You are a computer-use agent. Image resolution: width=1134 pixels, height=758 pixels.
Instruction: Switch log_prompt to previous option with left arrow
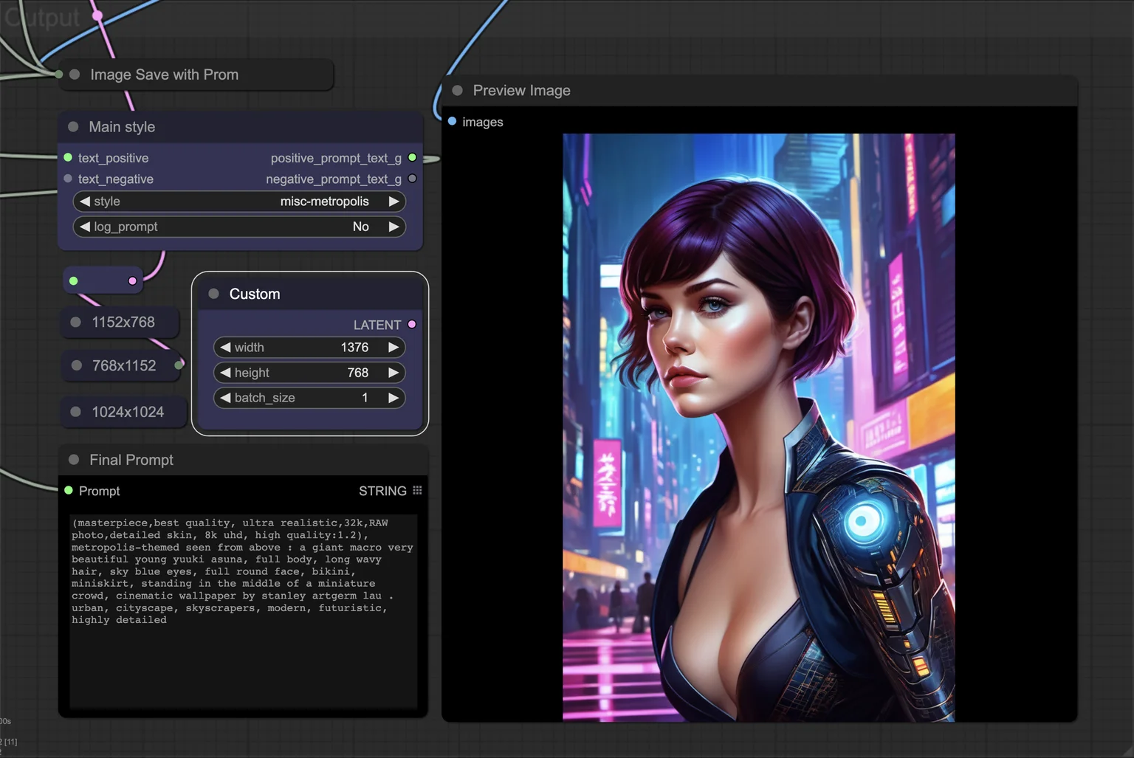pyautogui.click(x=84, y=227)
